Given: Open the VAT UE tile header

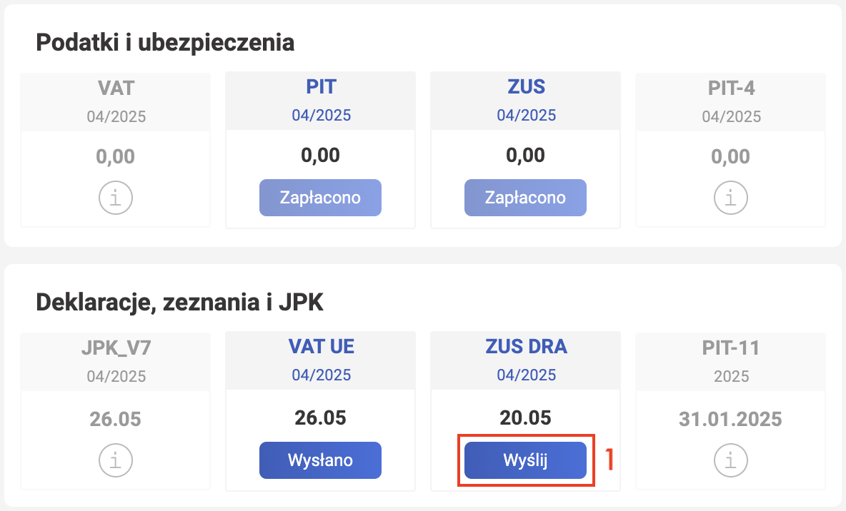Looking at the screenshot, I should click(321, 360).
